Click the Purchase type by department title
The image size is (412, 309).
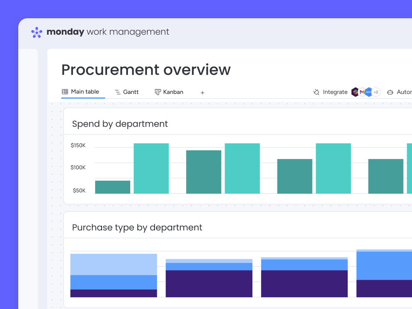pyautogui.click(x=137, y=227)
